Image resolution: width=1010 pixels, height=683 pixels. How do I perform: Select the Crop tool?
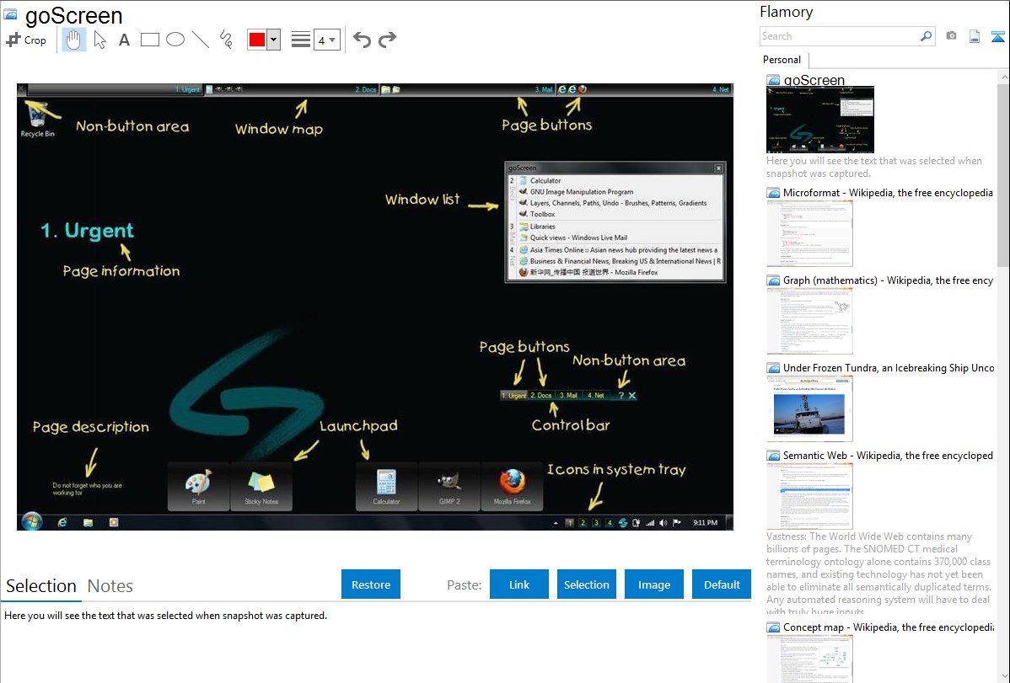tap(26, 40)
